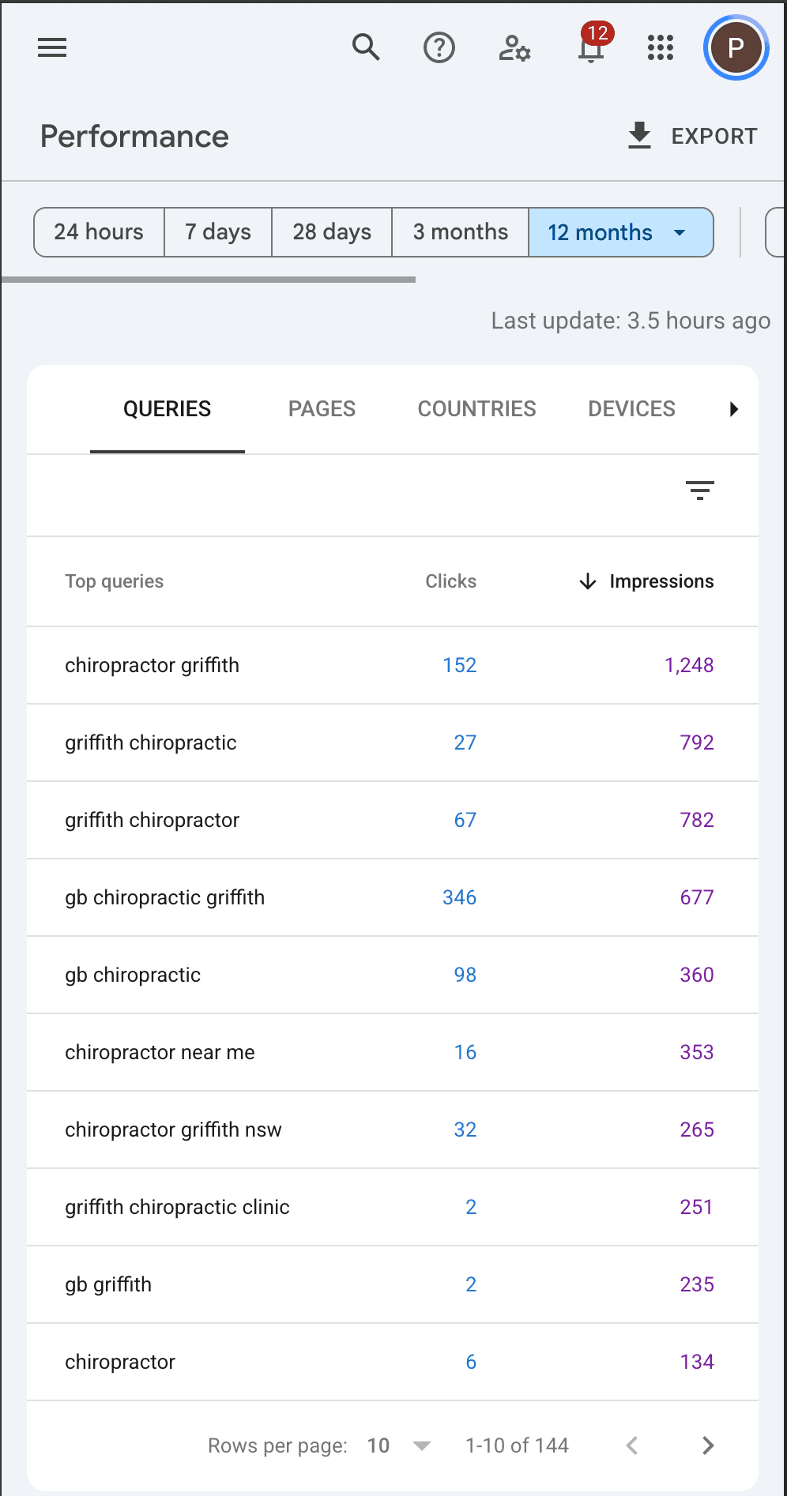
Task: Select the last row query 'chiropractor'
Action: [x=120, y=1362]
